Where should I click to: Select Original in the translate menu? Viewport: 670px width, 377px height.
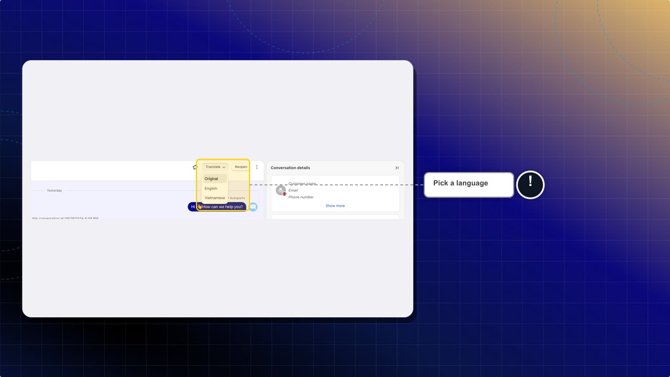(x=215, y=179)
